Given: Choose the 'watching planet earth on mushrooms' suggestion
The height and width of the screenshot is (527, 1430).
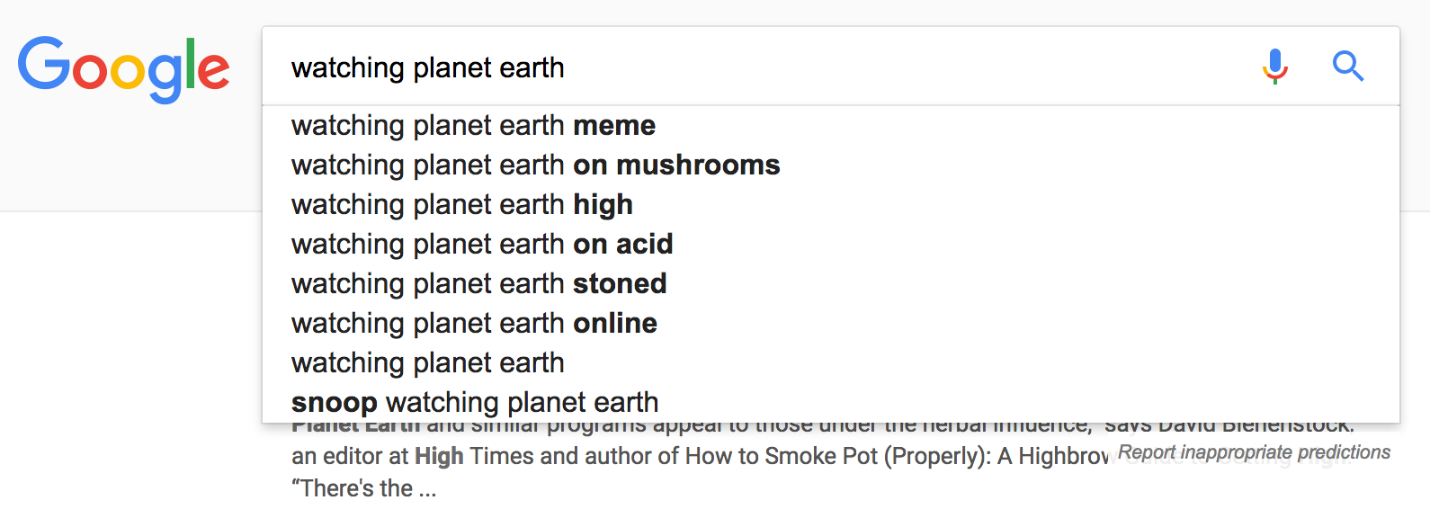Looking at the screenshot, I should [x=830, y=165].
